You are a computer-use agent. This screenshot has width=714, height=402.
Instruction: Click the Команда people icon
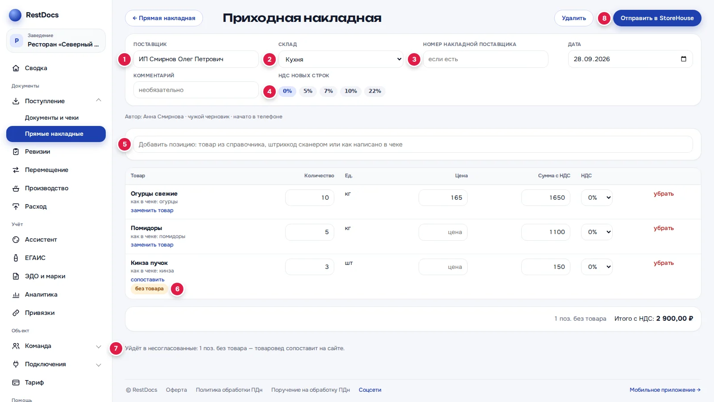pos(16,346)
